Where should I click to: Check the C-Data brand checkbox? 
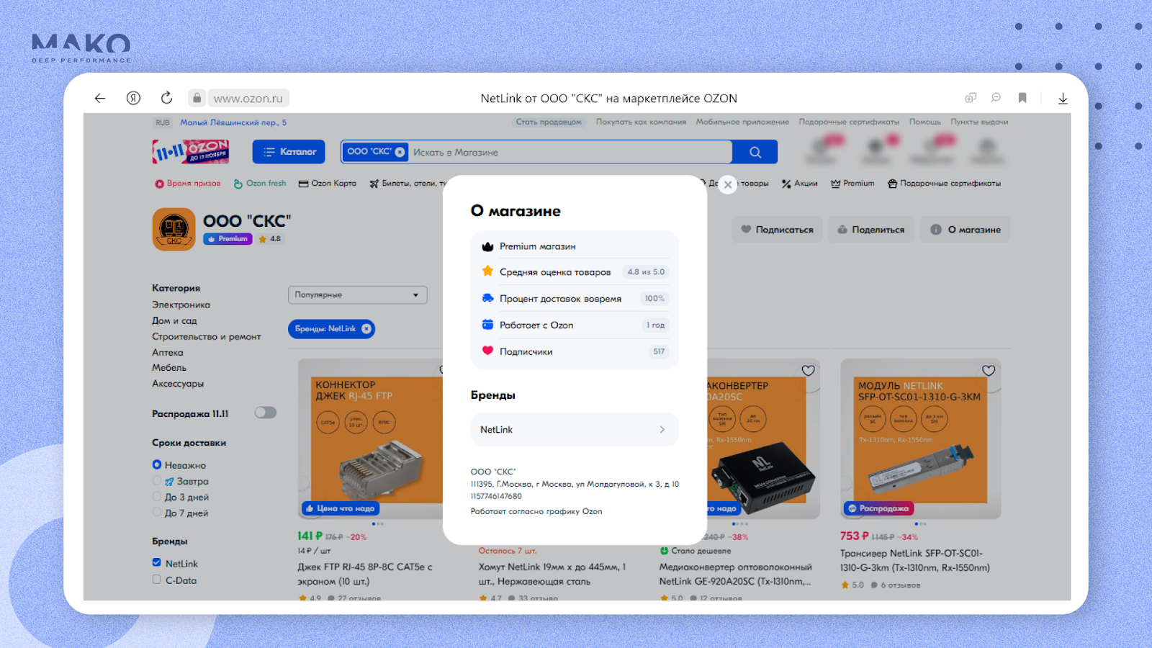pos(157,580)
